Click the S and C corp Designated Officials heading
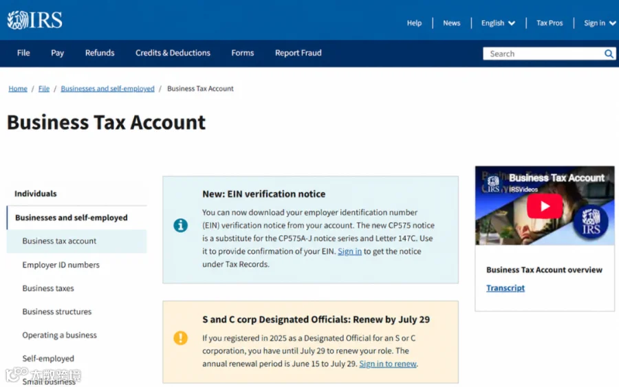The image size is (619, 387). (316, 320)
